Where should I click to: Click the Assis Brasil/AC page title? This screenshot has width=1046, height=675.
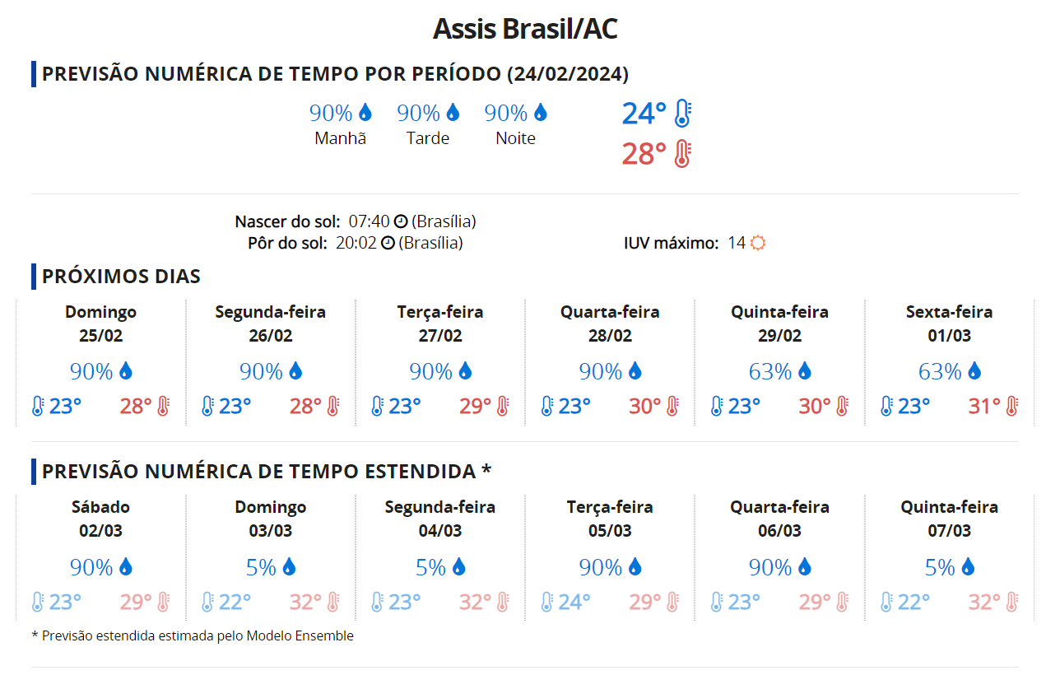525,29
